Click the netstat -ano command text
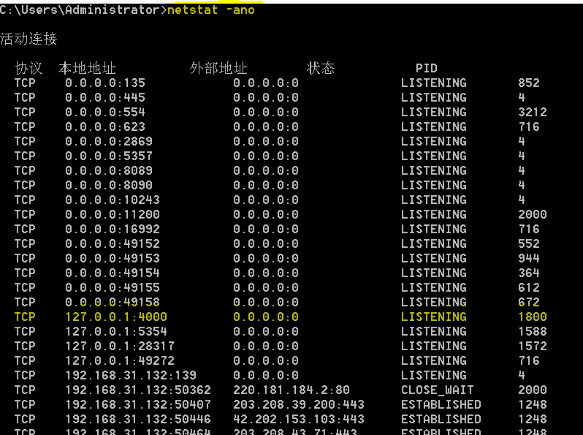583x435 pixels. [211, 10]
